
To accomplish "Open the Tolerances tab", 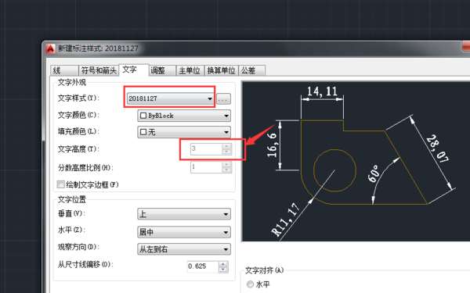I will (251, 70).
